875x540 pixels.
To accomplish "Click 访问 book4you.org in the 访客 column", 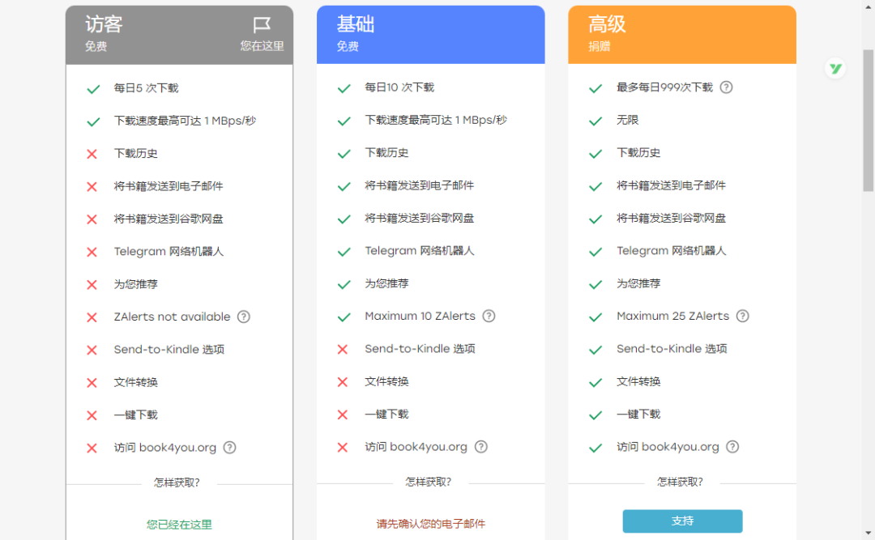I will 165,448.
